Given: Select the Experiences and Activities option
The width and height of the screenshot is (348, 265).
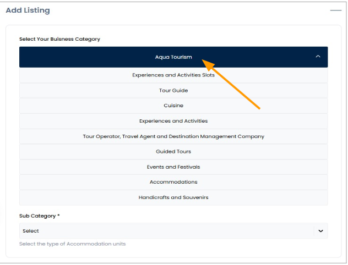Looking at the screenshot, I should coord(173,121).
